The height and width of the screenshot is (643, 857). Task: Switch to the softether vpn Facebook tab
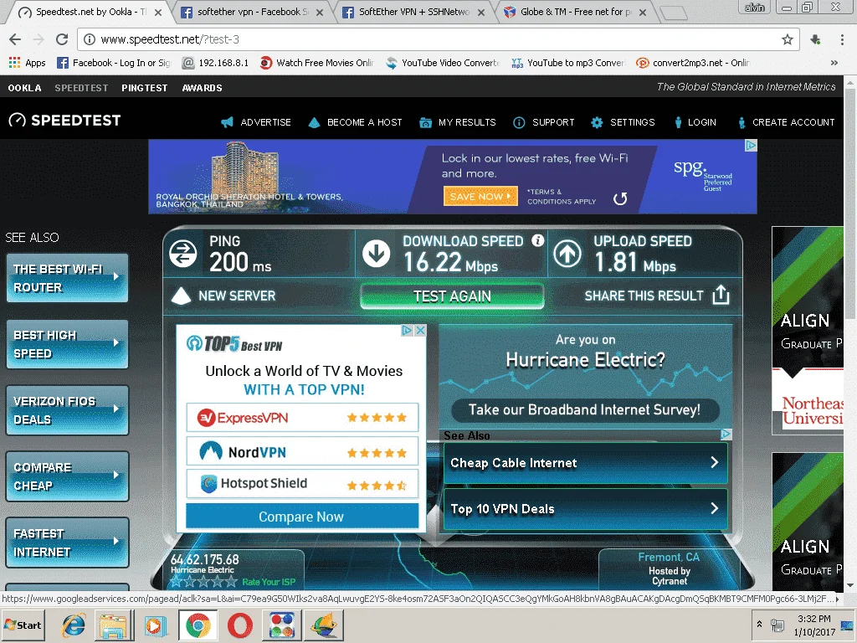point(251,12)
